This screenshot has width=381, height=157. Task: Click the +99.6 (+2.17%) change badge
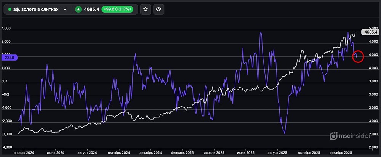coord(117,9)
